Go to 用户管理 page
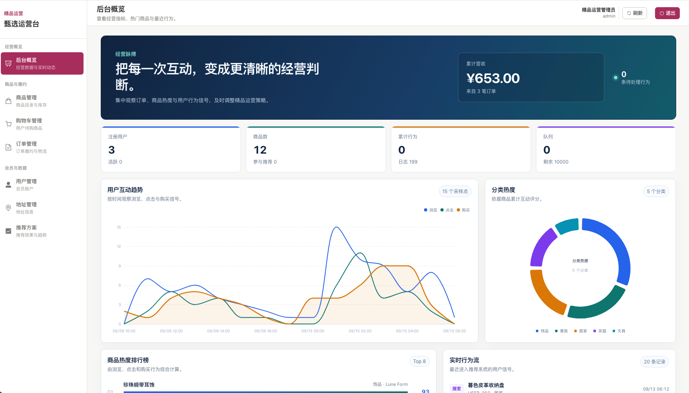 (42, 185)
